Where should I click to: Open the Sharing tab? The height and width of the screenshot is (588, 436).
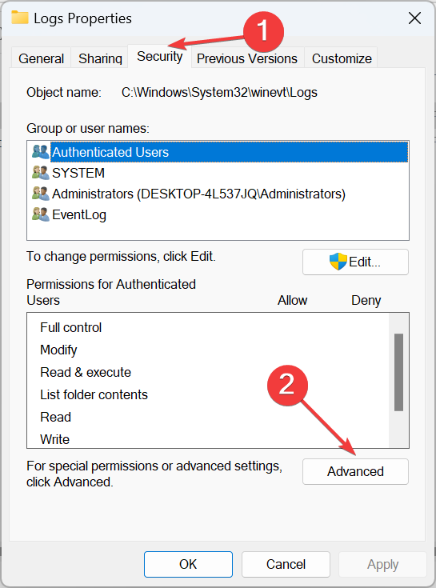tap(100, 58)
